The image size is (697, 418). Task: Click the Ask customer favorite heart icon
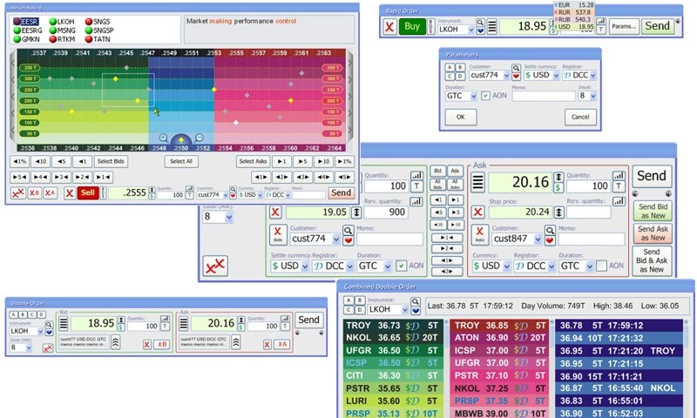tap(550, 239)
